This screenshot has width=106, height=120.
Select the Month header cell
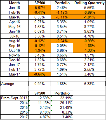click(14, 3)
